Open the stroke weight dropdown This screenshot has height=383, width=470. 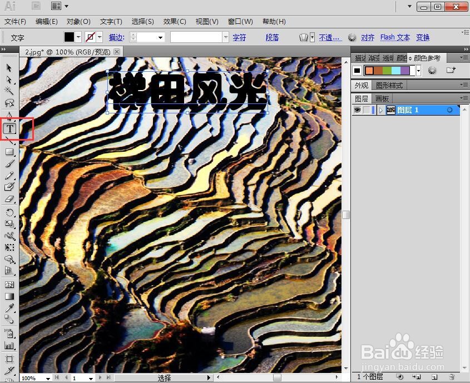(160, 37)
